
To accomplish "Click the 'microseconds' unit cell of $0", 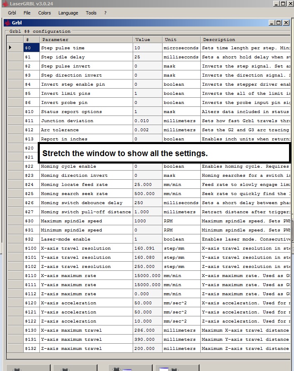I will [x=182, y=48].
